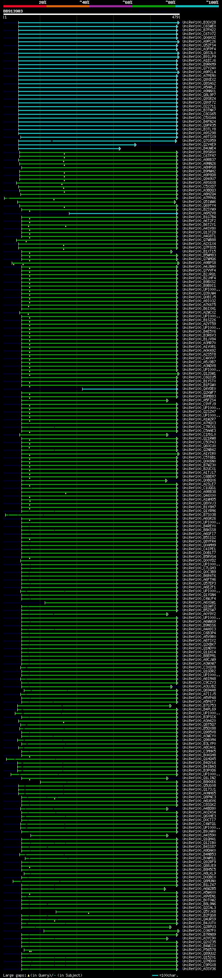The image size is (222, 978).
Task: Open hit UniRef100_Q06H32
Action: [x=199, y=38]
